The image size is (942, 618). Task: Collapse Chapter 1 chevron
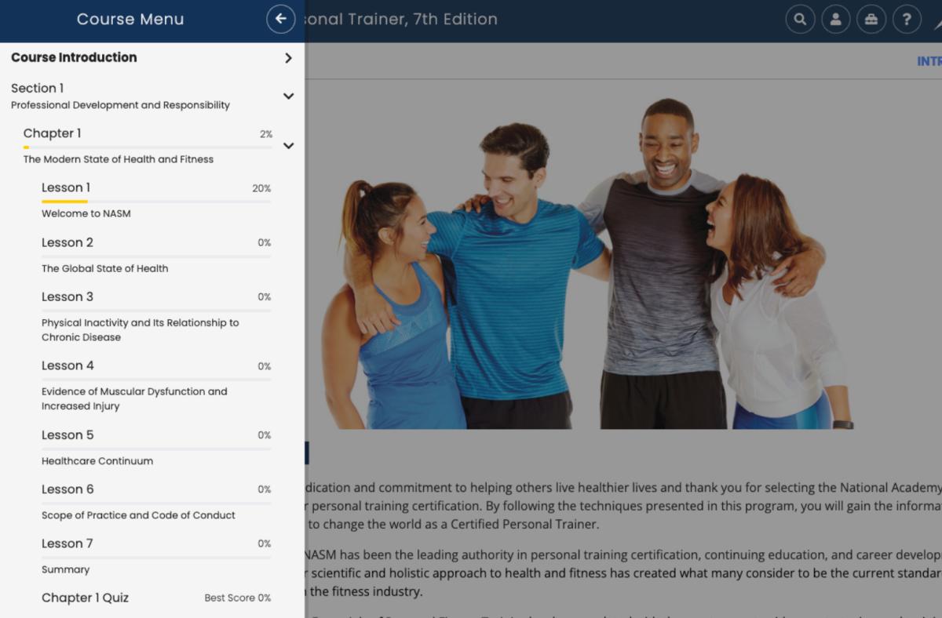tap(288, 145)
